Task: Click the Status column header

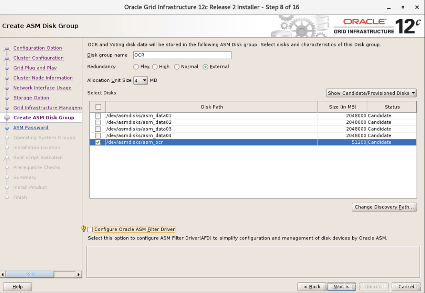Action: [x=392, y=107]
